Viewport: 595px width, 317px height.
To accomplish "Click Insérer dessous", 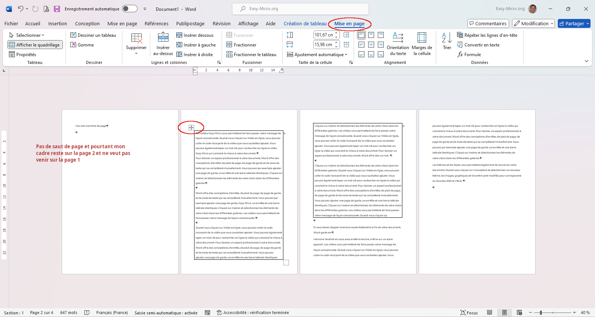I will tap(195, 35).
